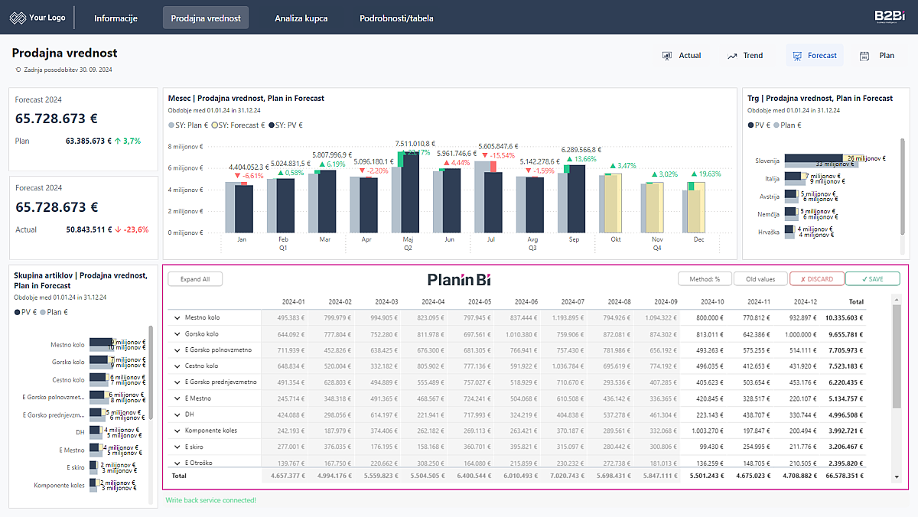Screen dimensions: 918x517
Task: Click the refresh icon beside Zadnja posodobitev
Action: click(x=18, y=70)
